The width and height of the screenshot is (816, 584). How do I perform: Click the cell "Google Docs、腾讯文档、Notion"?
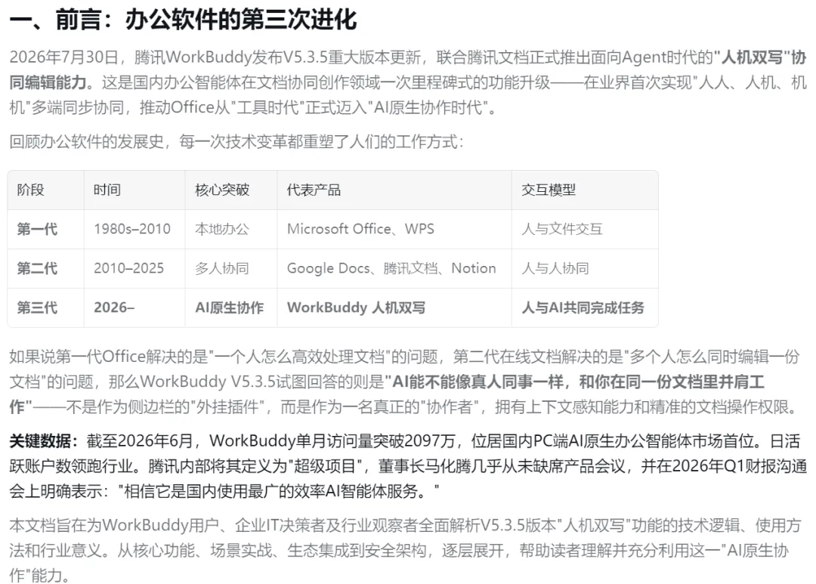click(x=391, y=268)
